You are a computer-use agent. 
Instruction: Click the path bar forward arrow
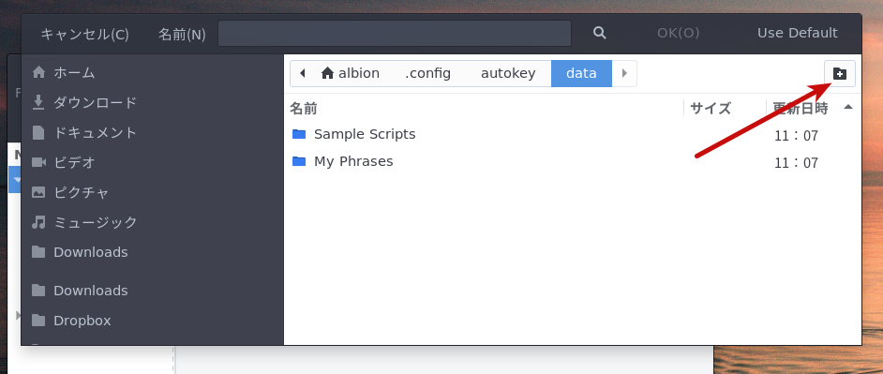pos(624,73)
